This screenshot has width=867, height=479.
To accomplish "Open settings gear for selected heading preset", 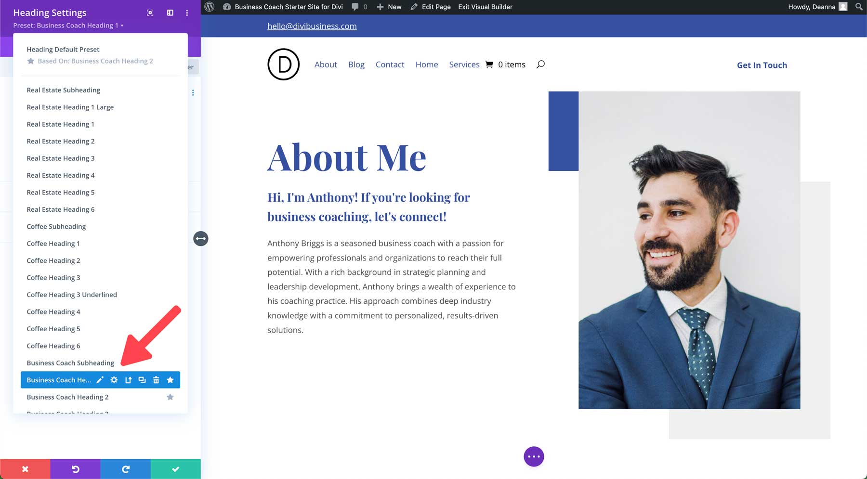I will 114,380.
